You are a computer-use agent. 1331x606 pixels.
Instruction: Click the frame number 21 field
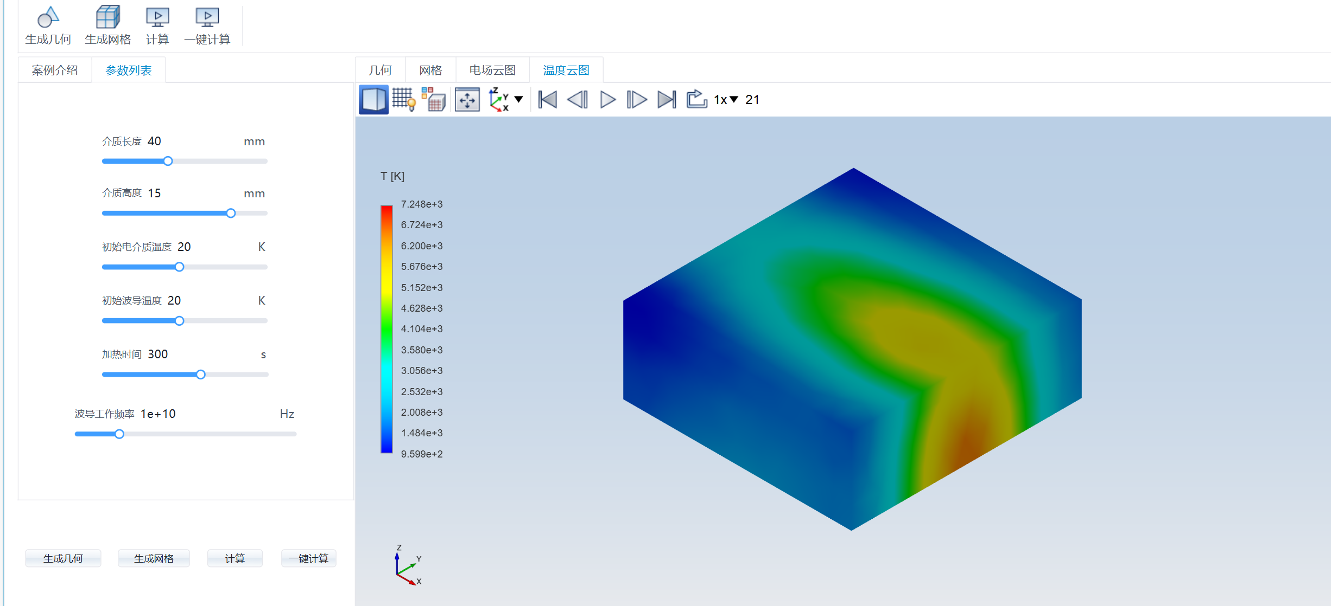point(752,100)
